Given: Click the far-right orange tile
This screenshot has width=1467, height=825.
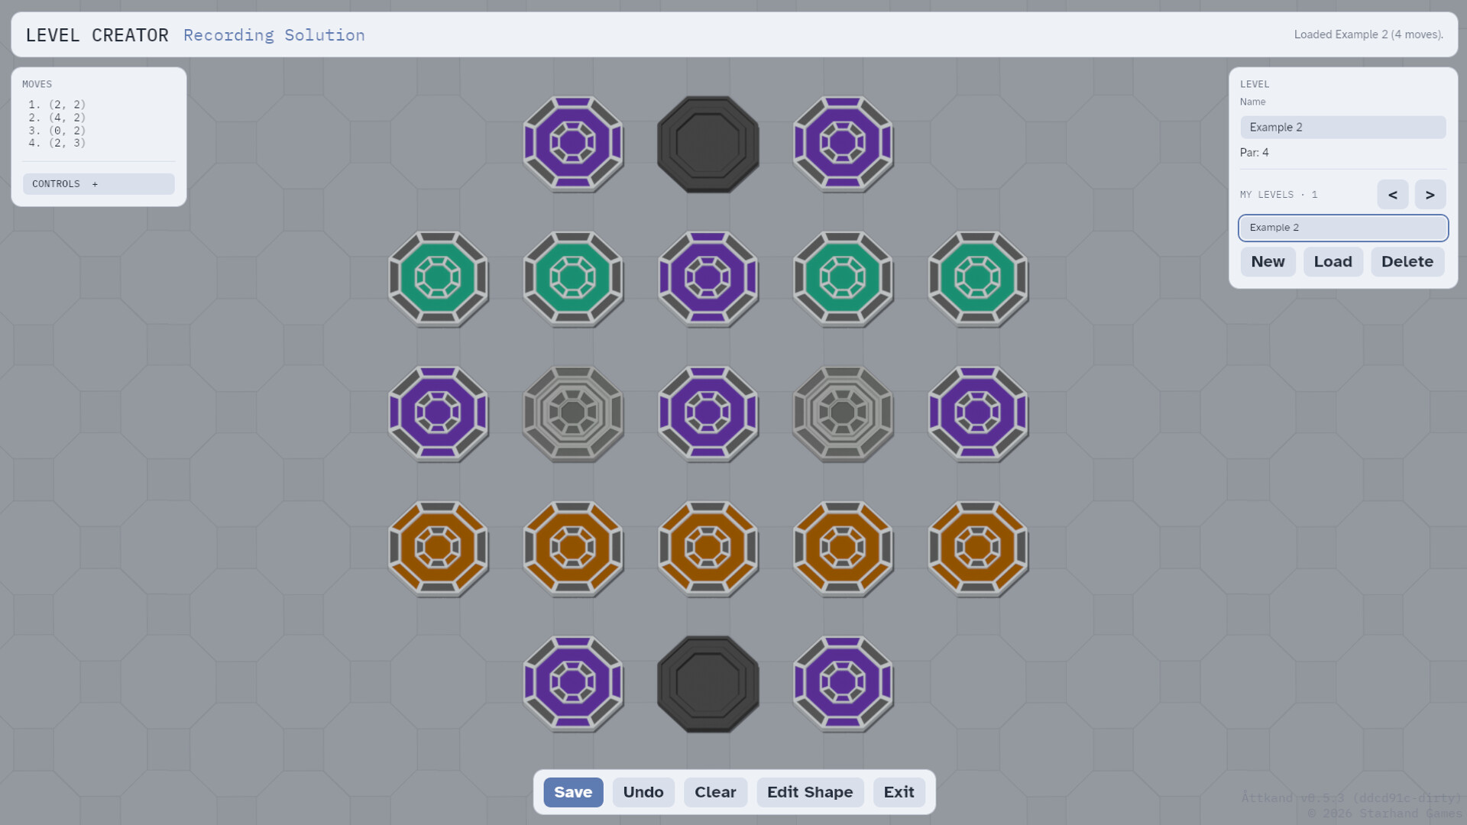Looking at the screenshot, I should click(x=978, y=548).
